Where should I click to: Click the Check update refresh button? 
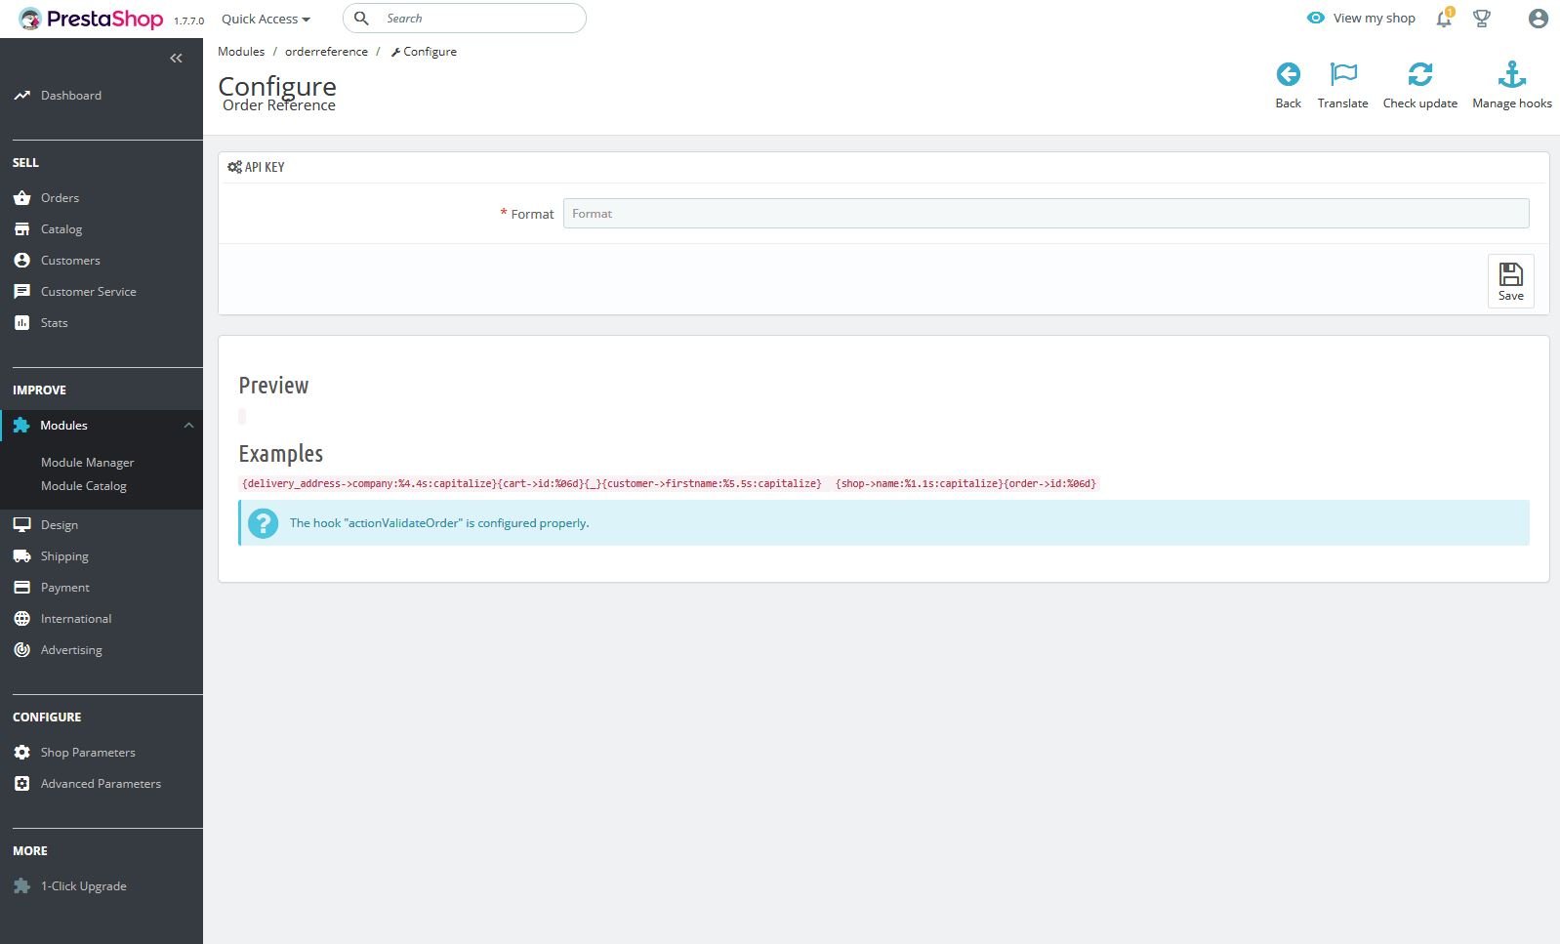pos(1419,85)
